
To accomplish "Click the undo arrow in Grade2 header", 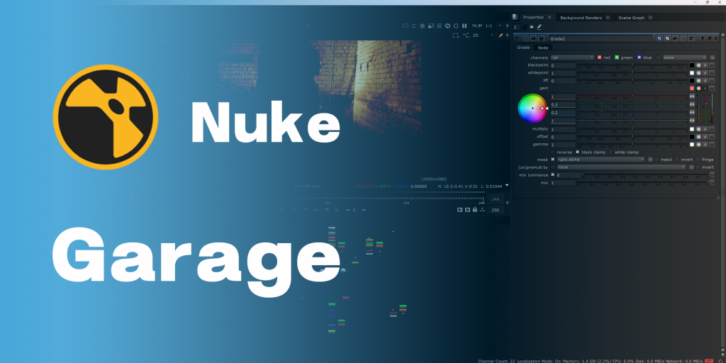I will [x=675, y=38].
